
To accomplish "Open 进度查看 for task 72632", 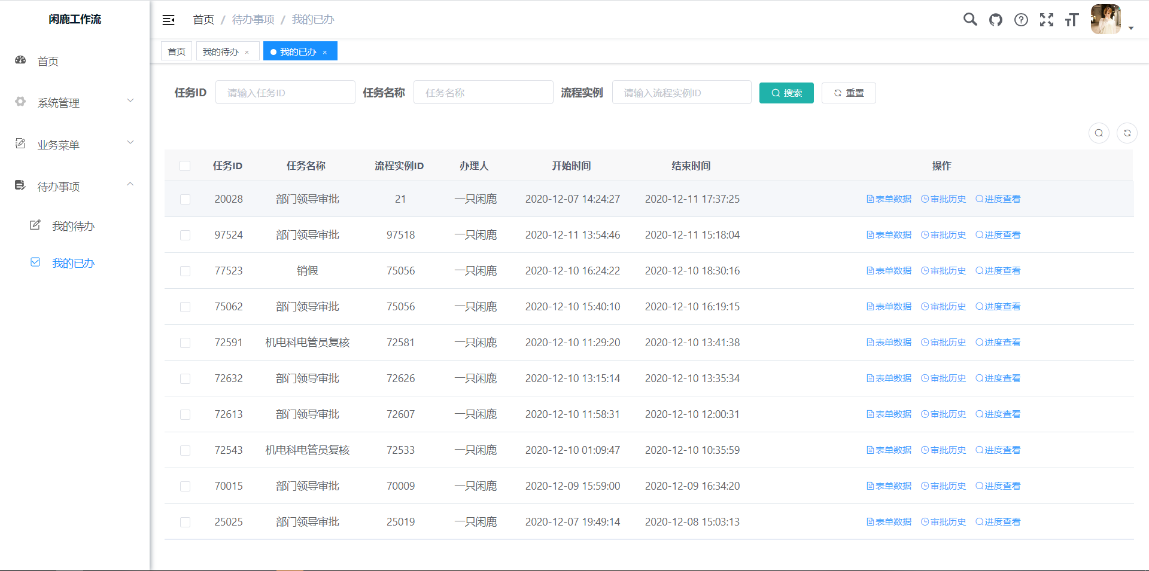I will click(998, 378).
